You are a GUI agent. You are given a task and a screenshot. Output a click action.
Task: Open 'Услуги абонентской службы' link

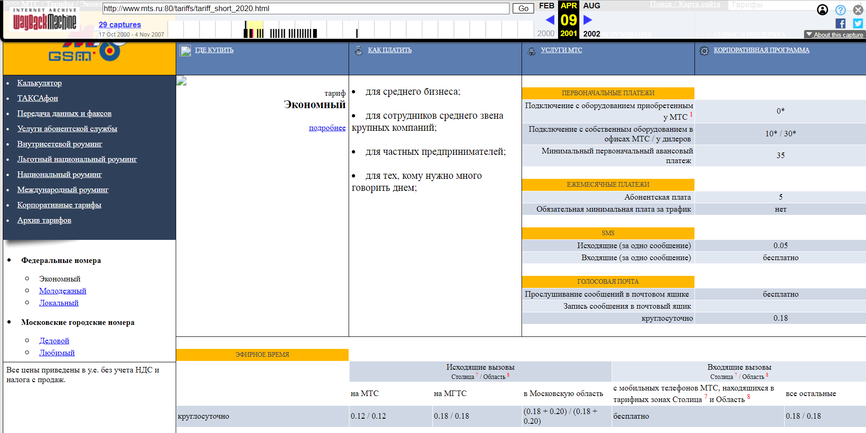tap(67, 128)
